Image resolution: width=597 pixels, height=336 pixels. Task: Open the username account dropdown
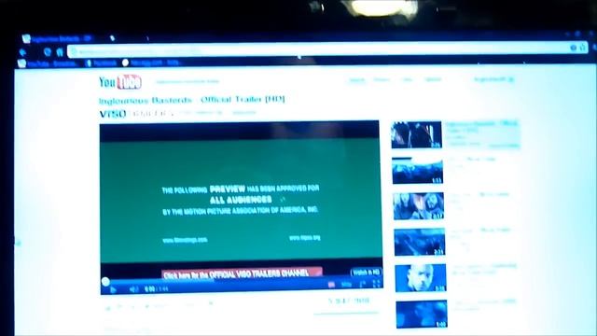click(493, 79)
